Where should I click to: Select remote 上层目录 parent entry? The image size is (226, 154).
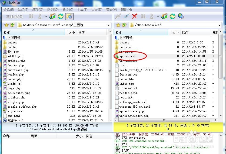tap(166, 38)
